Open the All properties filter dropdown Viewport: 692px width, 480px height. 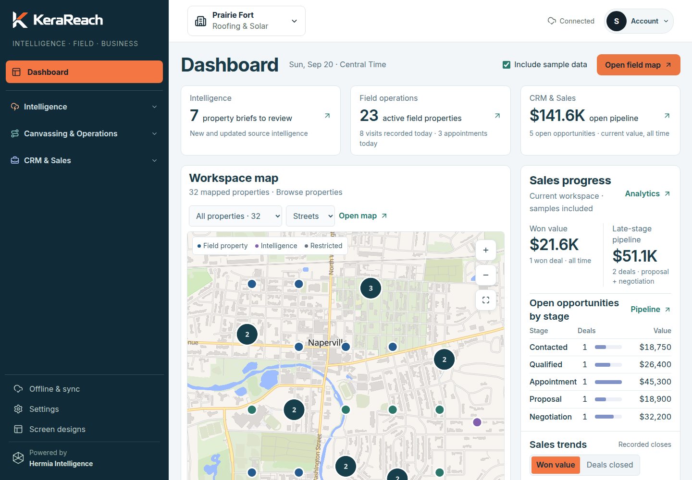point(235,216)
